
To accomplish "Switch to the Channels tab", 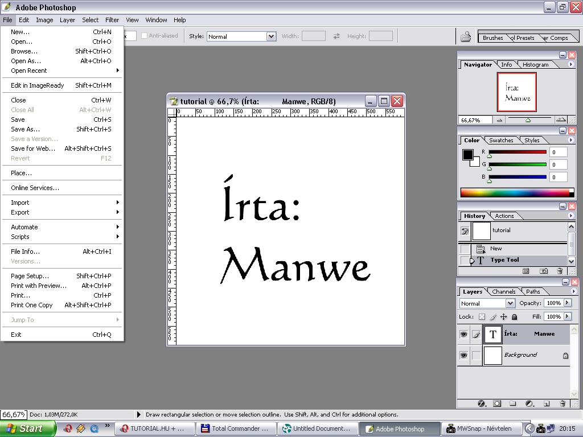I will pos(503,292).
